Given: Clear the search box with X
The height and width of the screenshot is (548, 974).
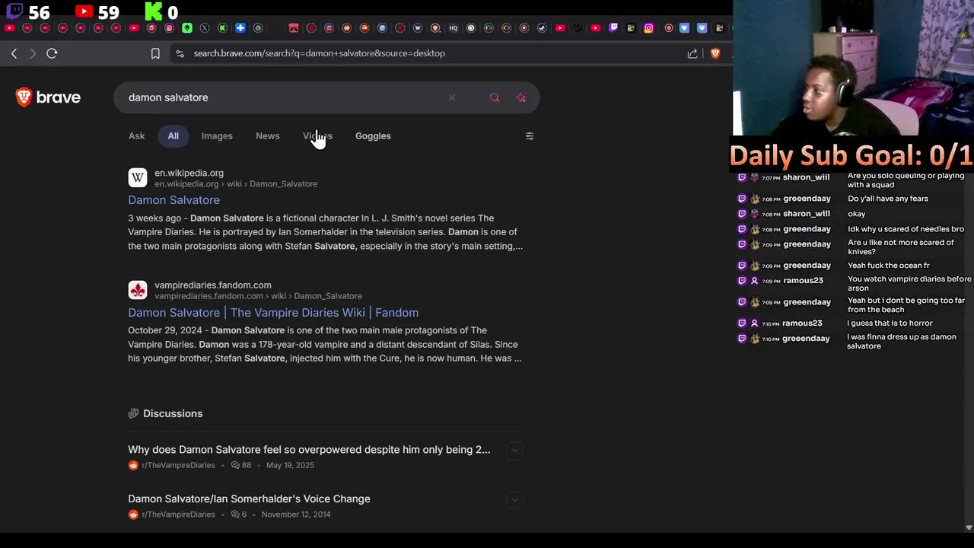Looking at the screenshot, I should 452,97.
